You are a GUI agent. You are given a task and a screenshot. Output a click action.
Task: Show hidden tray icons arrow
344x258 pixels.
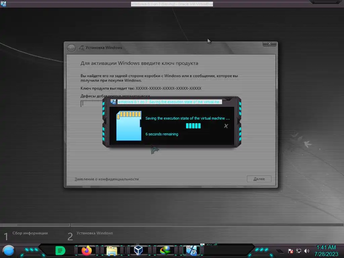[279, 251]
